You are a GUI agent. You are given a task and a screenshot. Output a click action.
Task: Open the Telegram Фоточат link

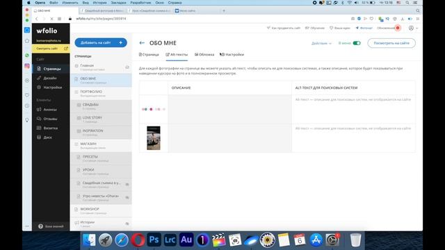tap(364, 28)
